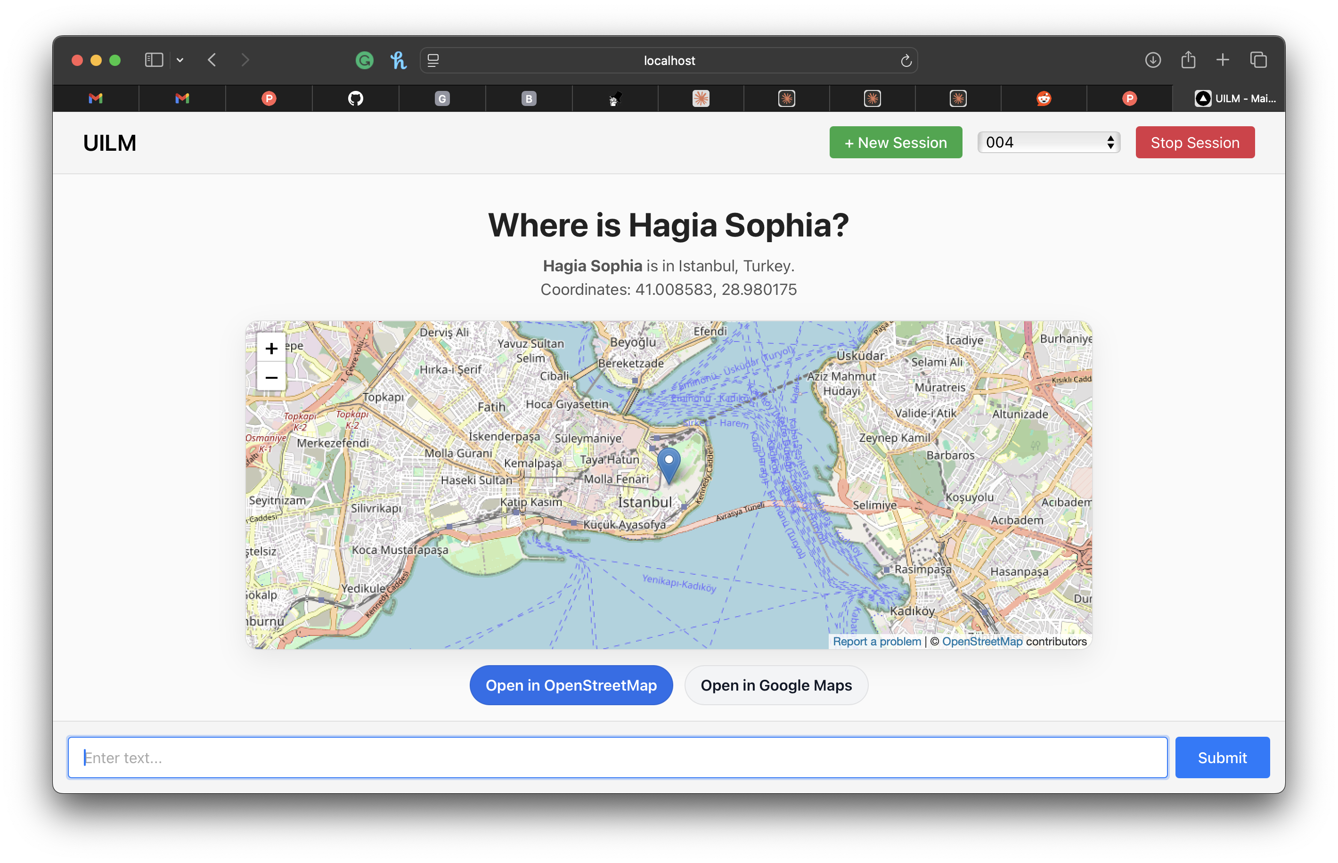The image size is (1338, 863).
Task: Reload the localhost page
Action: click(x=906, y=60)
